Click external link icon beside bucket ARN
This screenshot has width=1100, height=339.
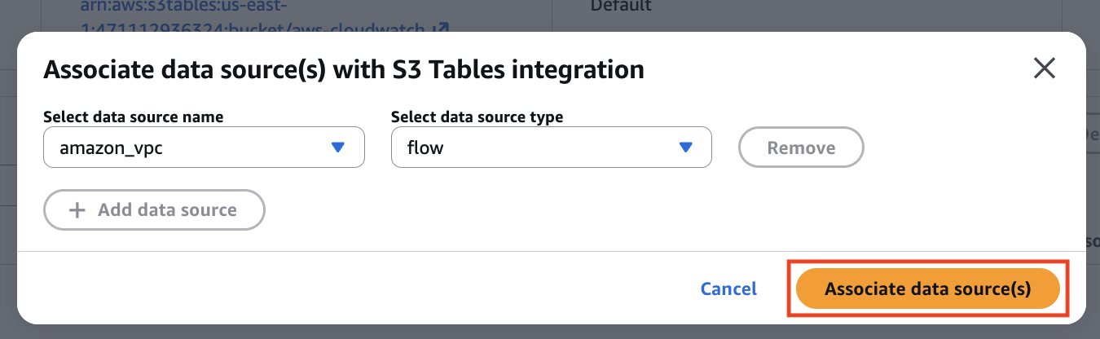tap(441, 28)
